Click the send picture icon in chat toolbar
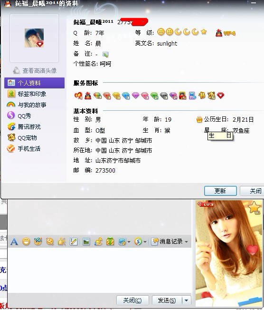Image resolution: width=264 pixels, height=310 pixels. click(x=86, y=242)
